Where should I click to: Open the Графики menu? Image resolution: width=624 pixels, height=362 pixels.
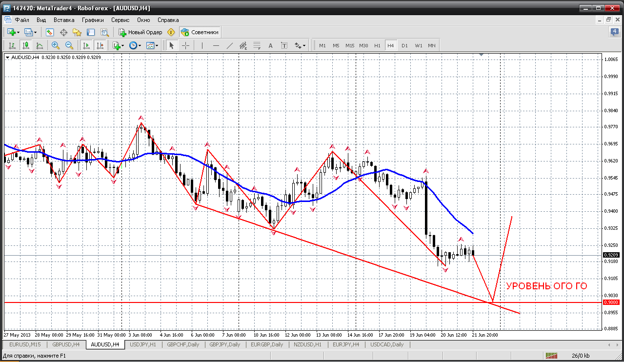93,20
